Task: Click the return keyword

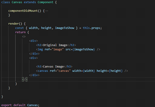Action: click(x=20, y=32)
